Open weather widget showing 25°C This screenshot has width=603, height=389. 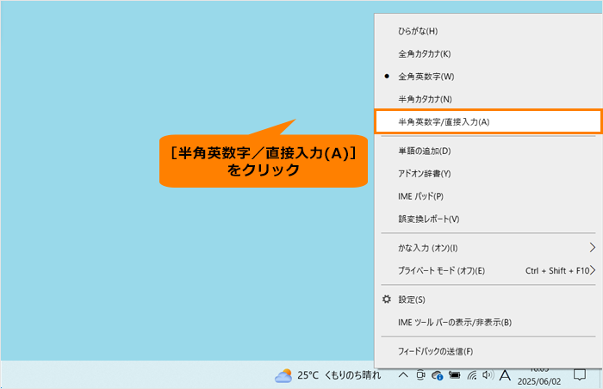click(327, 375)
